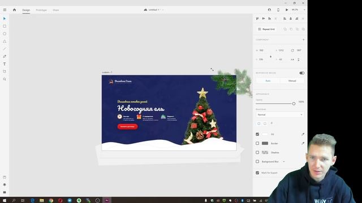
Task: Flip selection vertically
Action: coord(299,60)
